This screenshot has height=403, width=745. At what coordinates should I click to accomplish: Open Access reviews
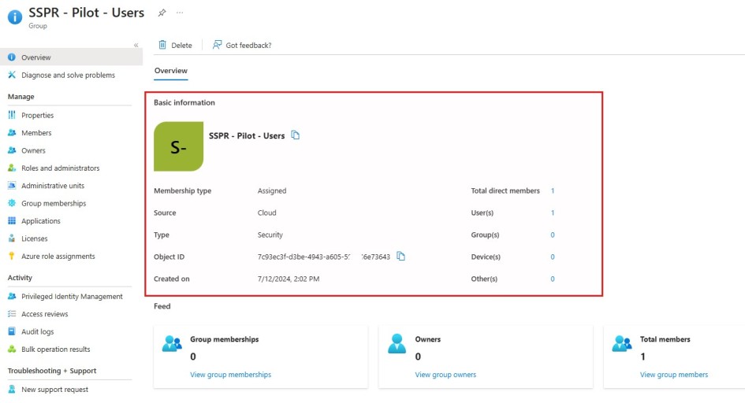45,314
